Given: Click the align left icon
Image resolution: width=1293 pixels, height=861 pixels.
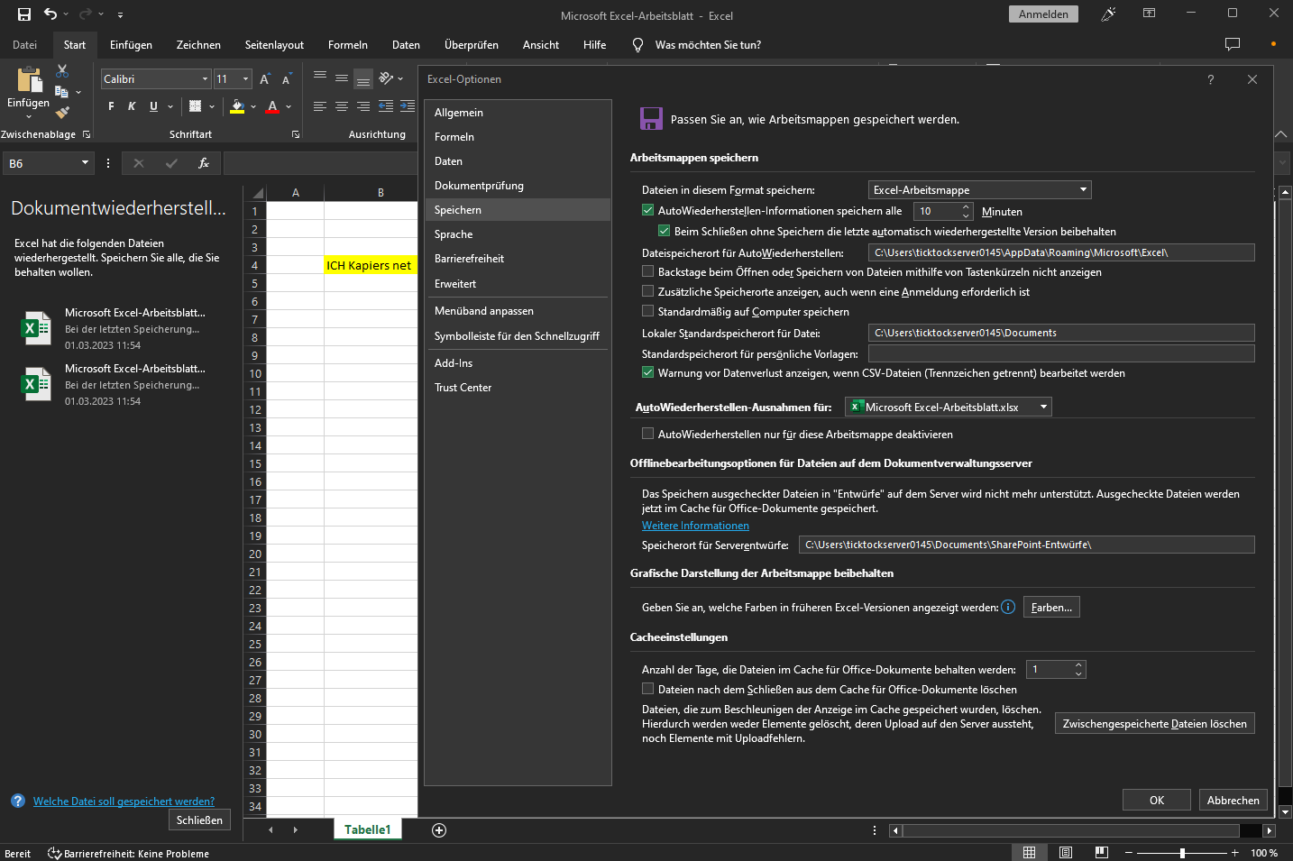Looking at the screenshot, I should click(x=320, y=106).
